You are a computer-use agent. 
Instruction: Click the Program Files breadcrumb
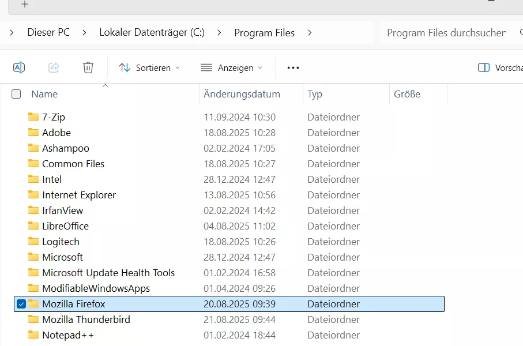click(x=265, y=33)
